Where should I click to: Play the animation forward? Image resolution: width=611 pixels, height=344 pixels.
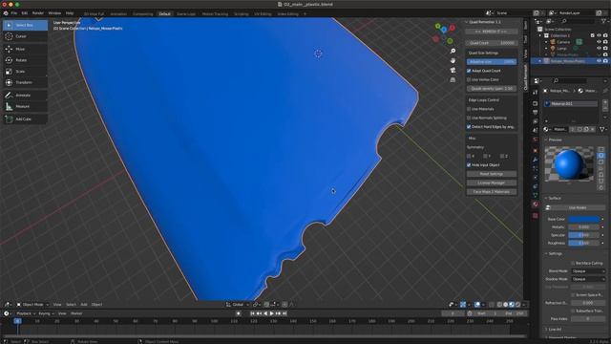pos(271,313)
